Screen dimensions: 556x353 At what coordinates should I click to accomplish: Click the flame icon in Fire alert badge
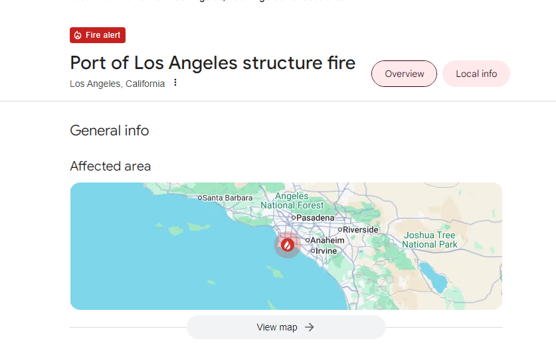(78, 35)
